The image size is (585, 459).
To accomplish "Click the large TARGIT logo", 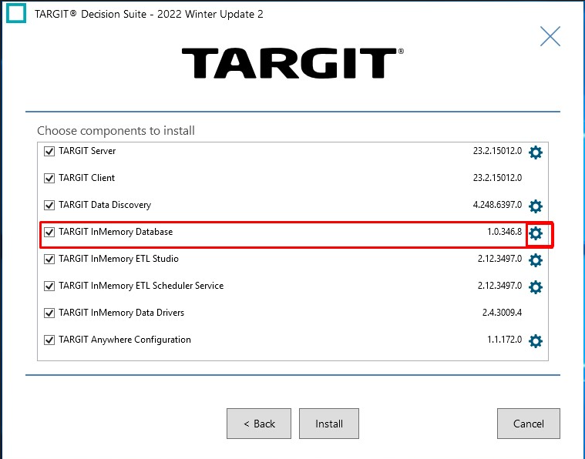I will pyautogui.click(x=293, y=62).
